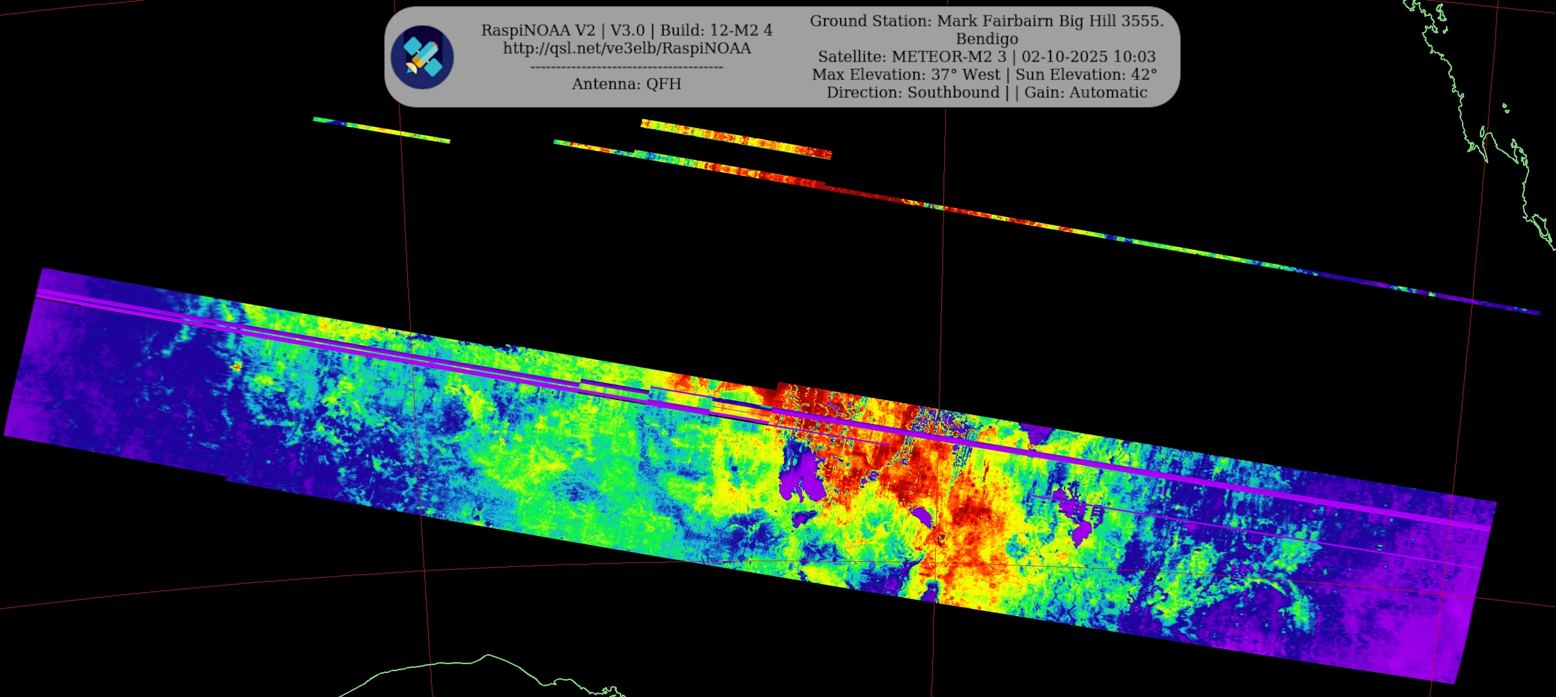Open the qsl.net RaspiNOAA URL link
The width and height of the screenshot is (1556, 697).
coord(626,48)
